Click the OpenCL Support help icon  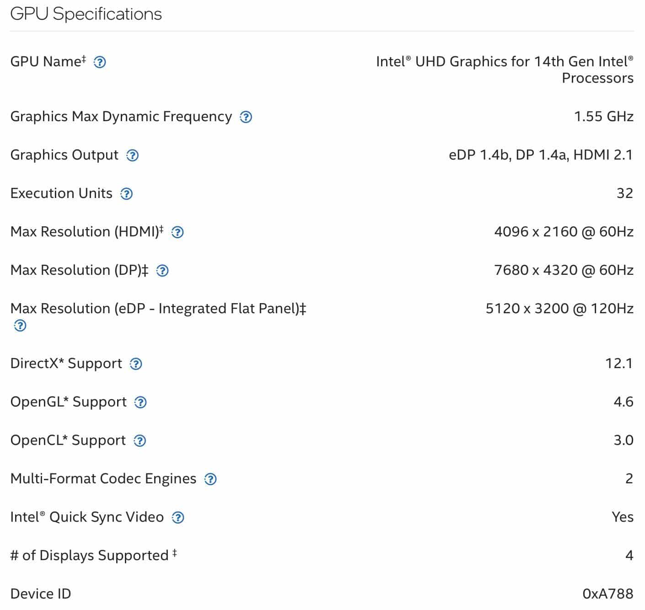[140, 441]
